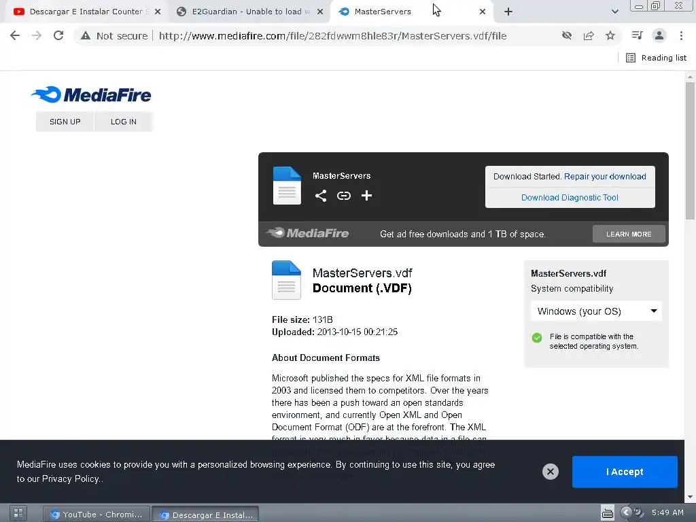Open the tab search chevron

614,12
